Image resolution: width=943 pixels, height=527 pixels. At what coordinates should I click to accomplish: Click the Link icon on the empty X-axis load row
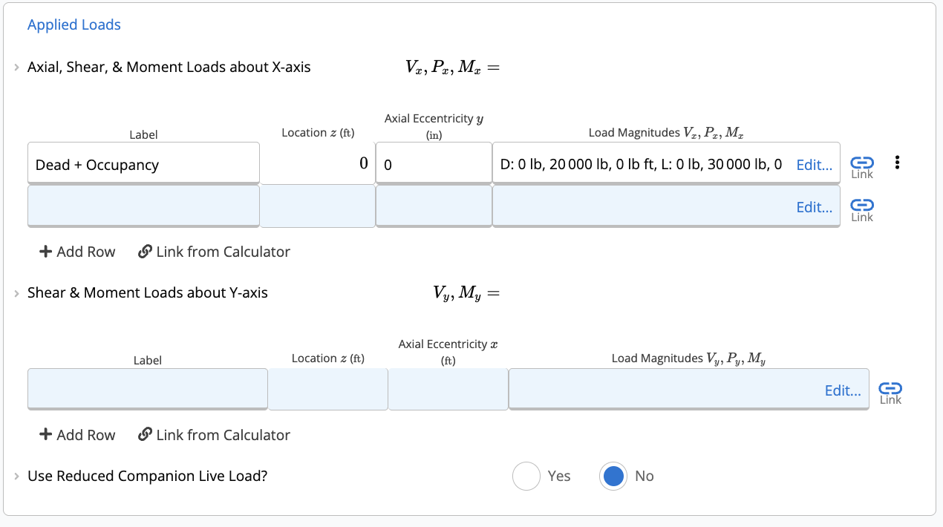click(x=861, y=207)
